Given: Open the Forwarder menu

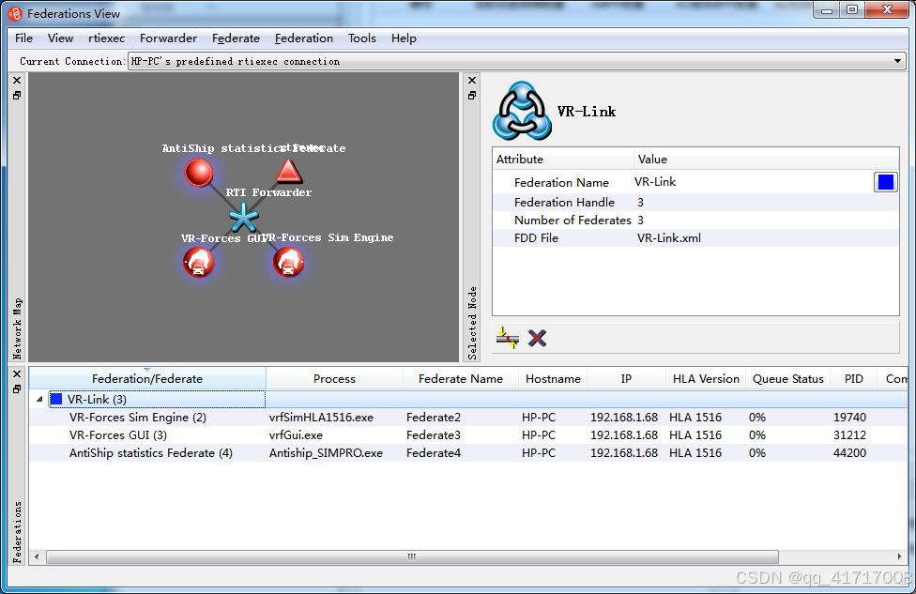Looking at the screenshot, I should [168, 38].
